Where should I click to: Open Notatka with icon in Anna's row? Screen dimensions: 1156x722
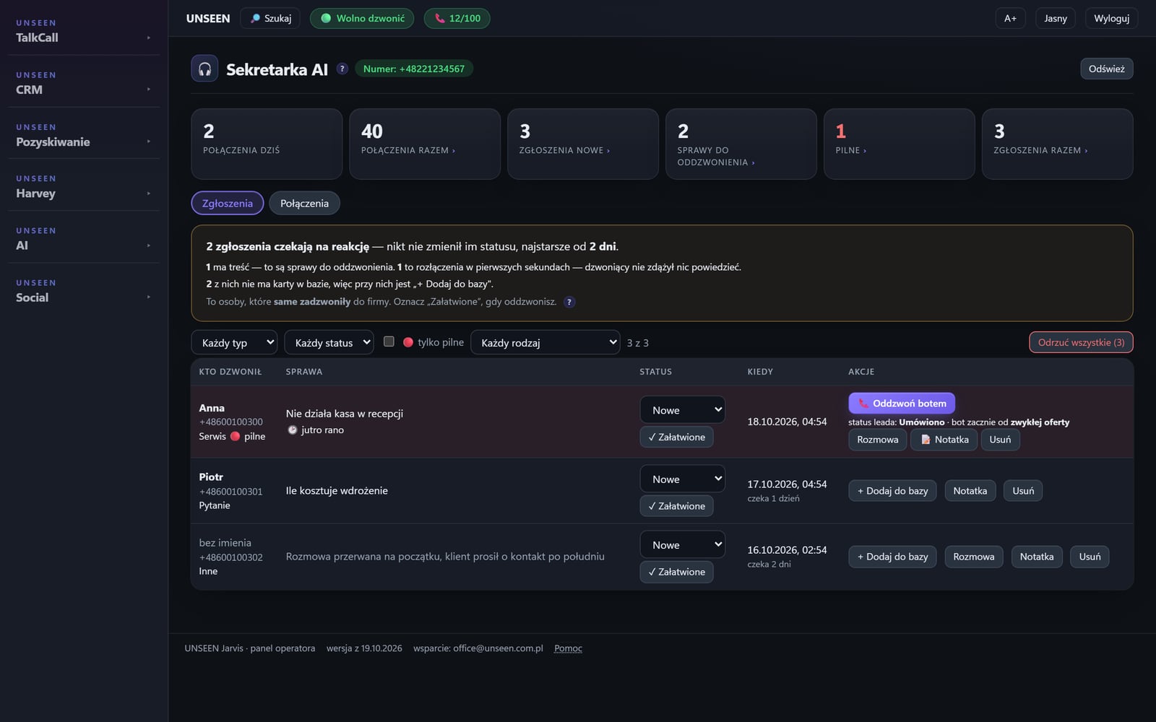point(944,440)
